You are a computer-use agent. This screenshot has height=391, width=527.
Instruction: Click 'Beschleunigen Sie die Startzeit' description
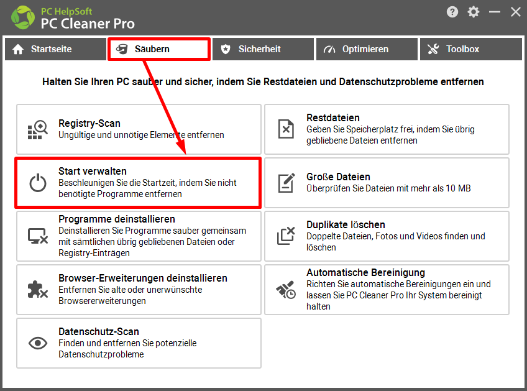(147, 188)
